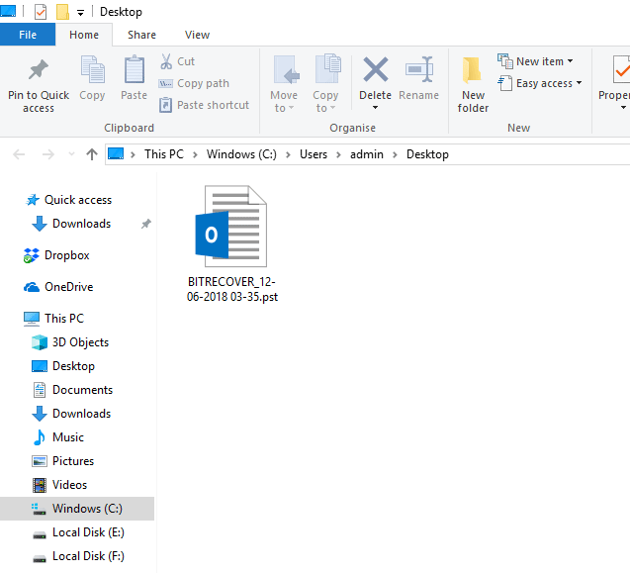Switch to the Share ribbon tab
Viewport: 630px width, 573px height.
141,35
